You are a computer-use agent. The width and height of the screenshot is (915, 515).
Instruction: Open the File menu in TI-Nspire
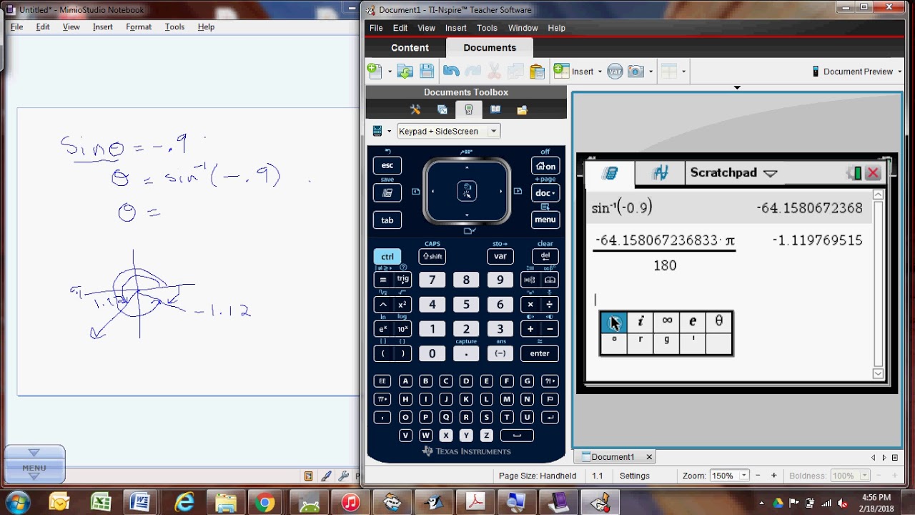coord(376,28)
